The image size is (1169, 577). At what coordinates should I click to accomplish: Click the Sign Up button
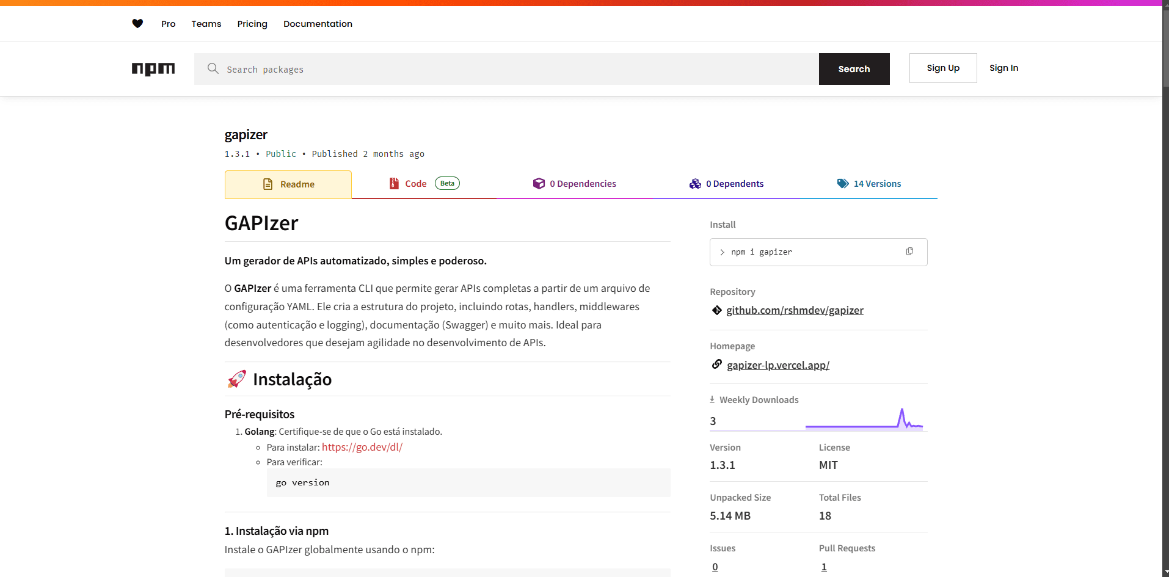[x=943, y=68]
